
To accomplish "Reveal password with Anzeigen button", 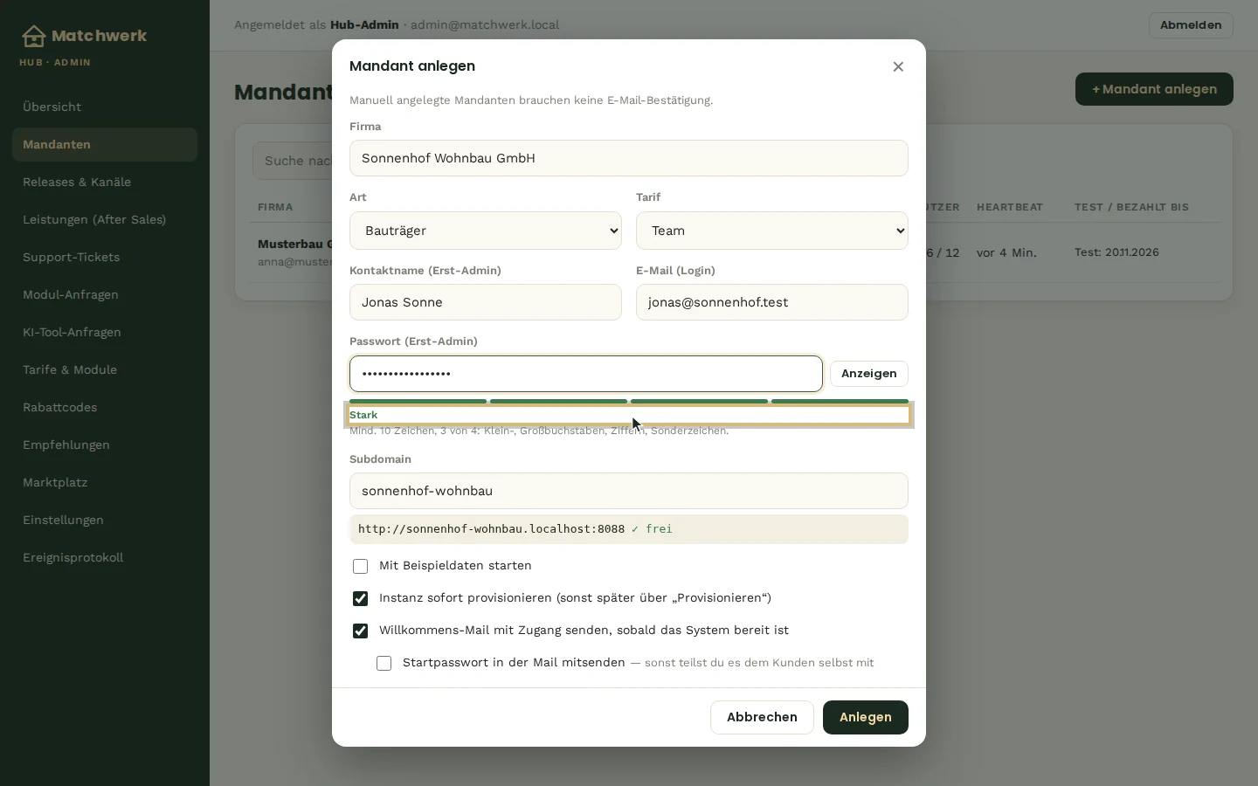I will (869, 374).
